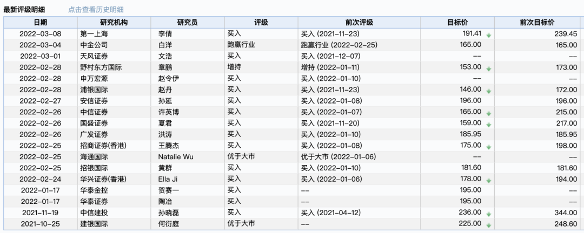Click the 评级 column header
Viewport: 584px width, 233px height.
[261, 22]
